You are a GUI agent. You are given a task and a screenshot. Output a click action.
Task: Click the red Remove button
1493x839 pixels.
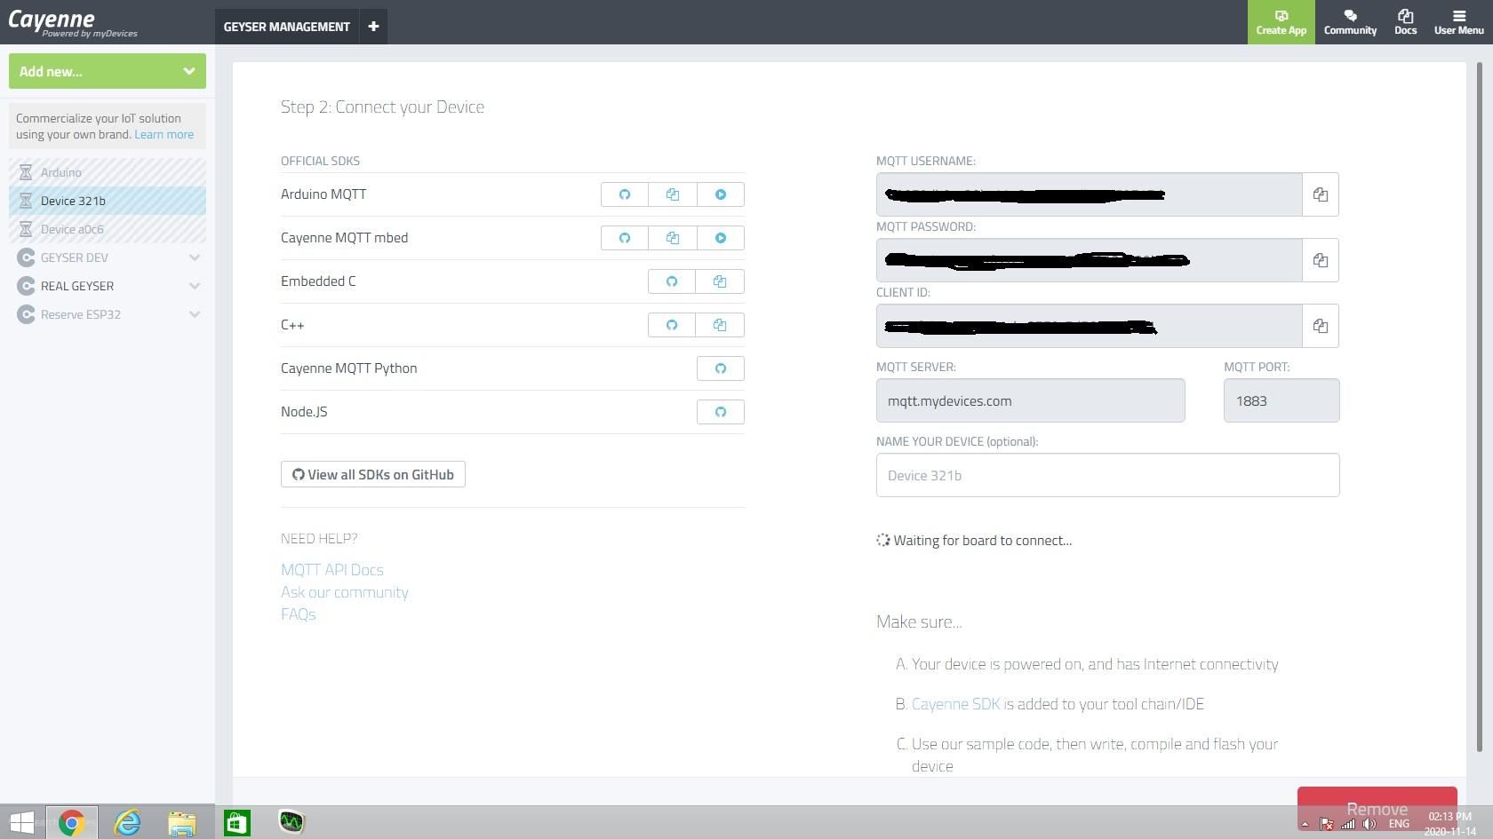click(x=1377, y=807)
